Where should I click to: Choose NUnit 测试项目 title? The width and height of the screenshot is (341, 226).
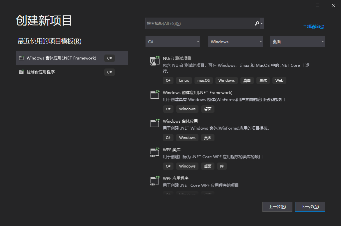(x=177, y=58)
